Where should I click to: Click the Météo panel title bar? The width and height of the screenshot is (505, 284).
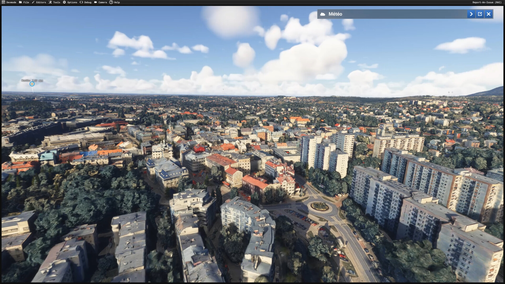coord(395,14)
